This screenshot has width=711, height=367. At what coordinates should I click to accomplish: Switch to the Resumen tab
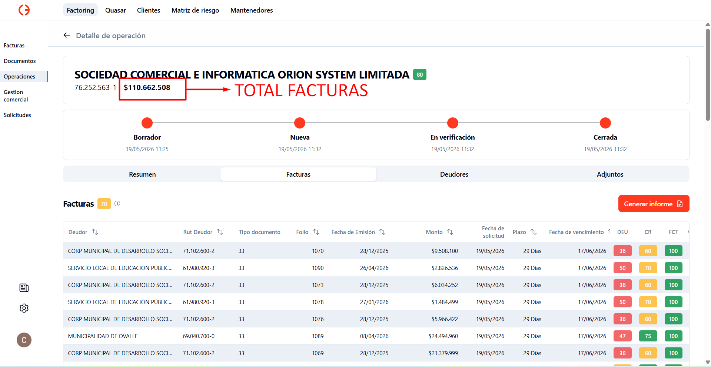pos(142,174)
